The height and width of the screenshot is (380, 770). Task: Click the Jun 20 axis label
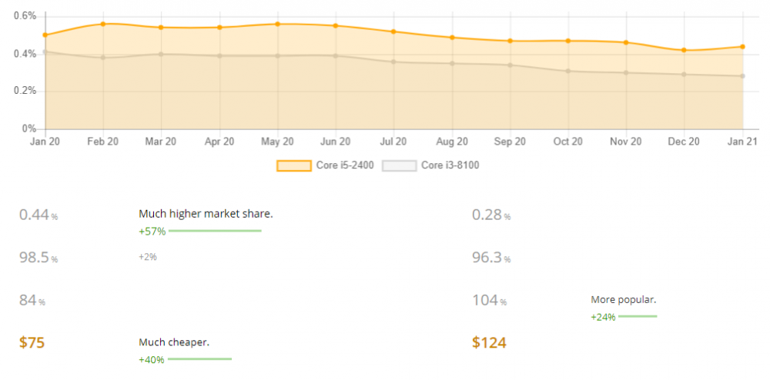tap(336, 142)
